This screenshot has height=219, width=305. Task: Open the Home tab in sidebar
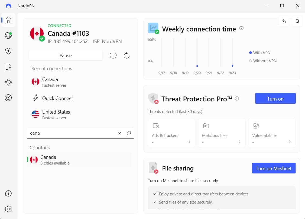8,20
